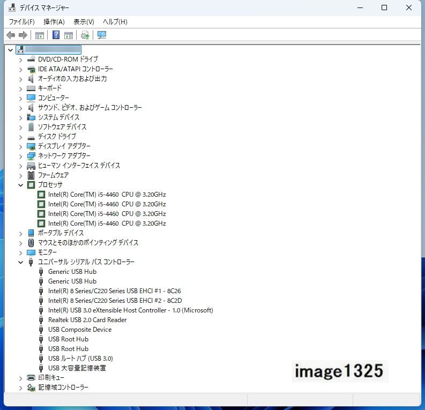
Task: Select the first Intel Core i5-4460 processor entry
Action: pyautogui.click(x=107, y=195)
